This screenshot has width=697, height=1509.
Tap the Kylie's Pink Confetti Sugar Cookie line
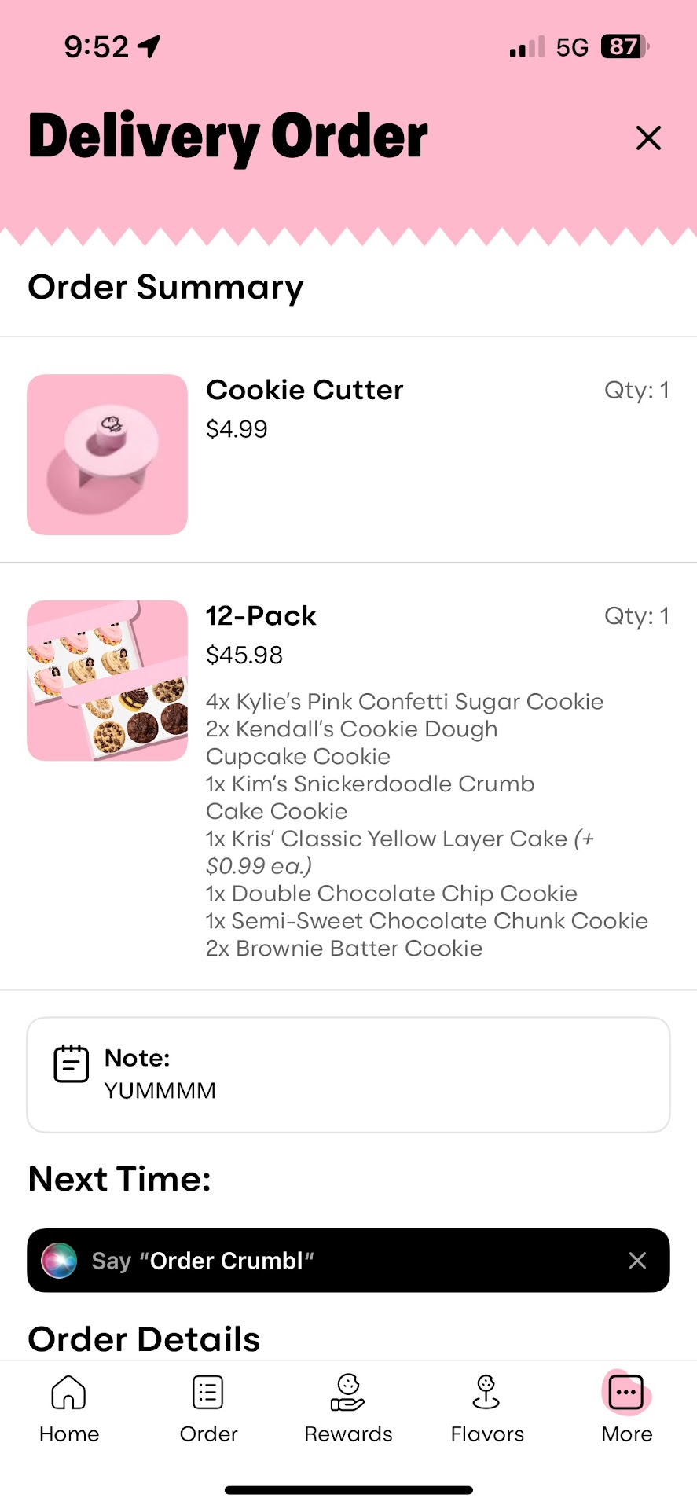405,702
